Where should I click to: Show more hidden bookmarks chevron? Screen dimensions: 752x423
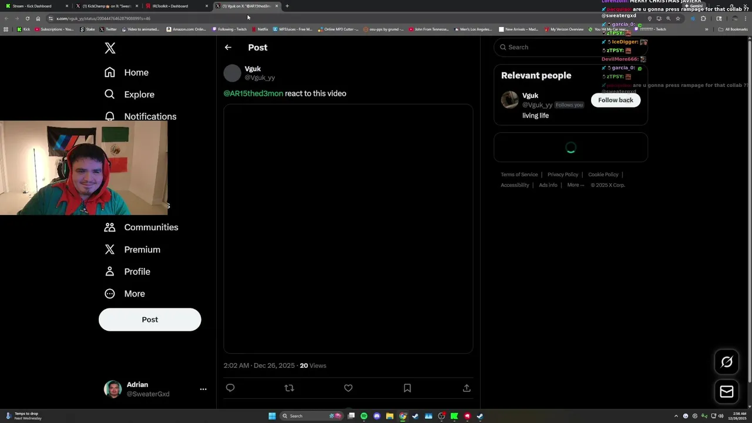click(707, 29)
